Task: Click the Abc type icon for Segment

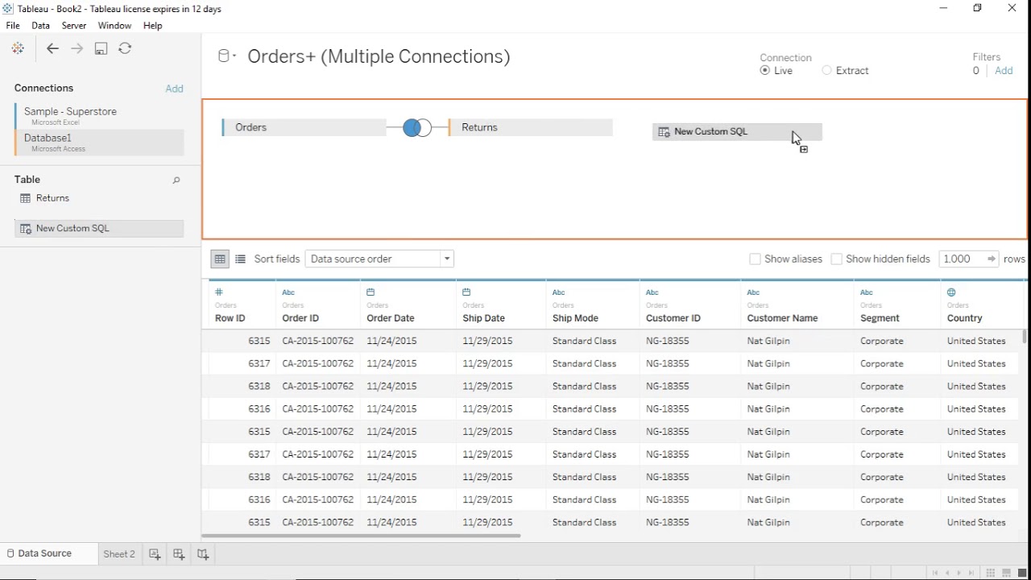Action: click(867, 292)
